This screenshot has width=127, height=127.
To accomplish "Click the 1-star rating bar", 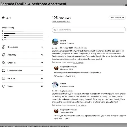I will (23, 40).
